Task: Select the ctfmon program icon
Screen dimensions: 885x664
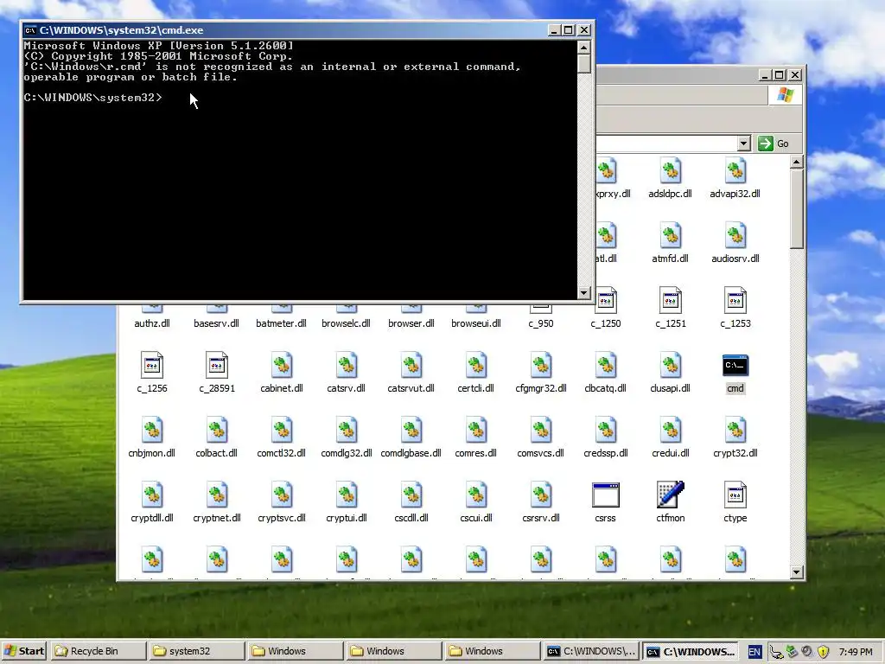Action: coord(670,495)
